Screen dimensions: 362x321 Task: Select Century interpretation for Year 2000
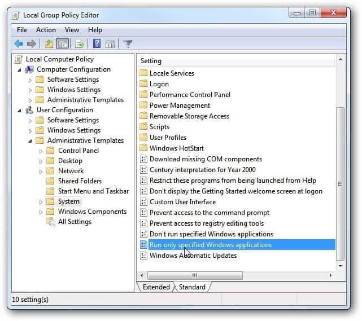[x=203, y=170]
